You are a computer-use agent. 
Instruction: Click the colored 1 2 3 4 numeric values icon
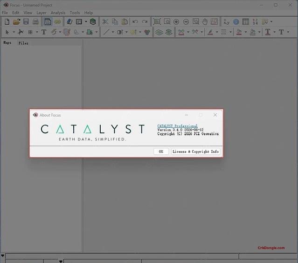point(255,21)
